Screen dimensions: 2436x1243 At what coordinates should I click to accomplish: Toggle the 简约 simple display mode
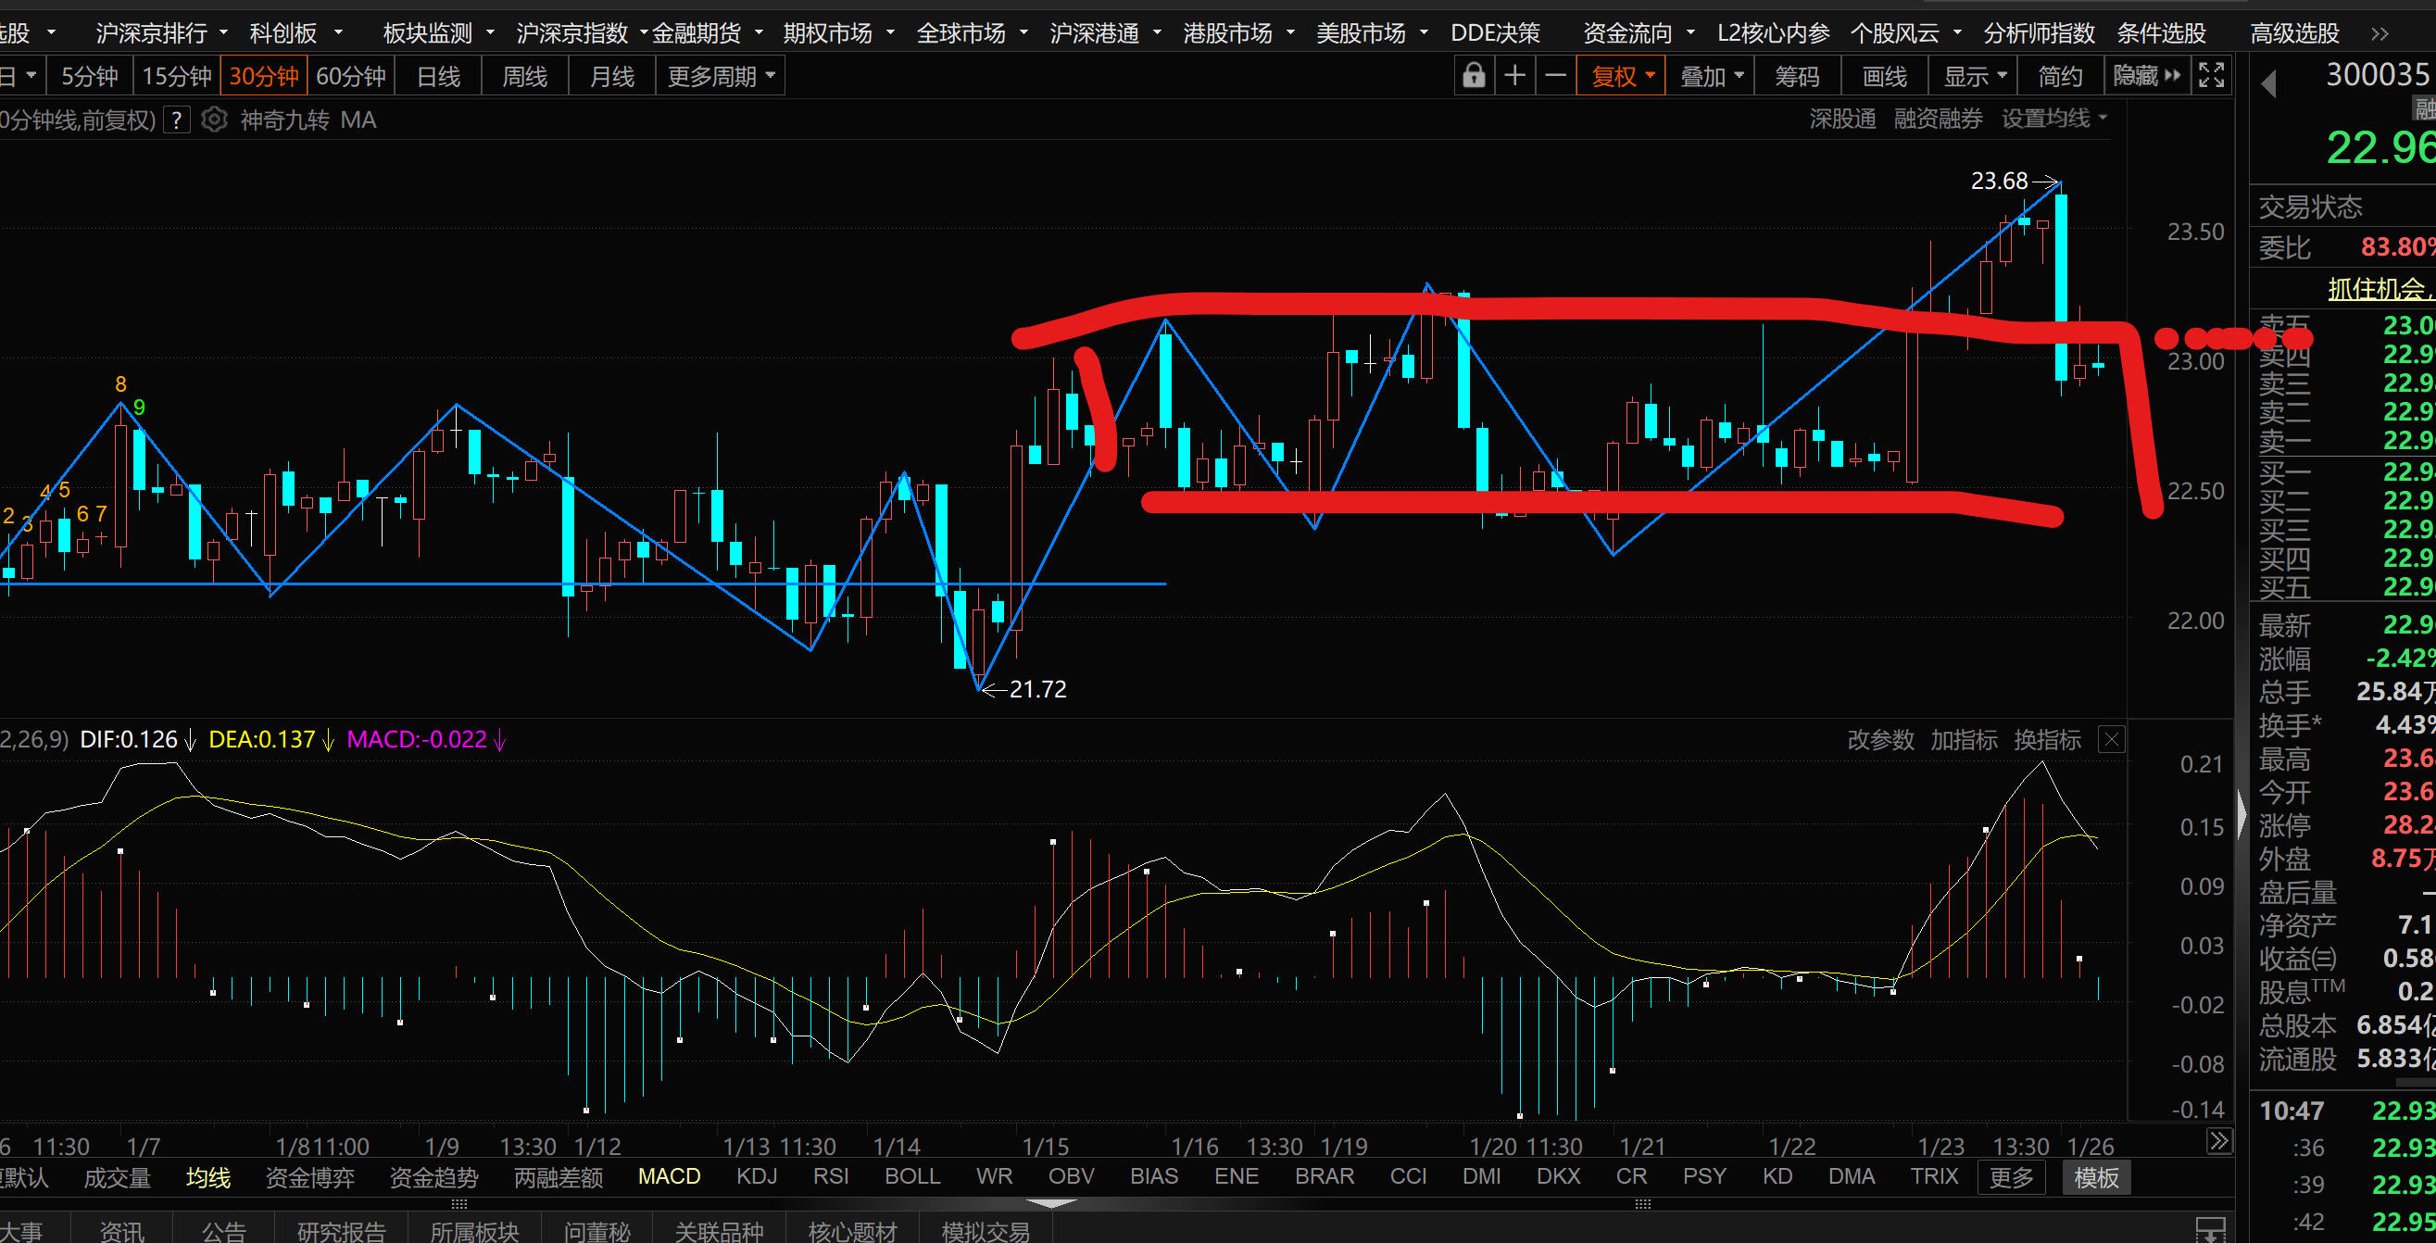[2061, 77]
